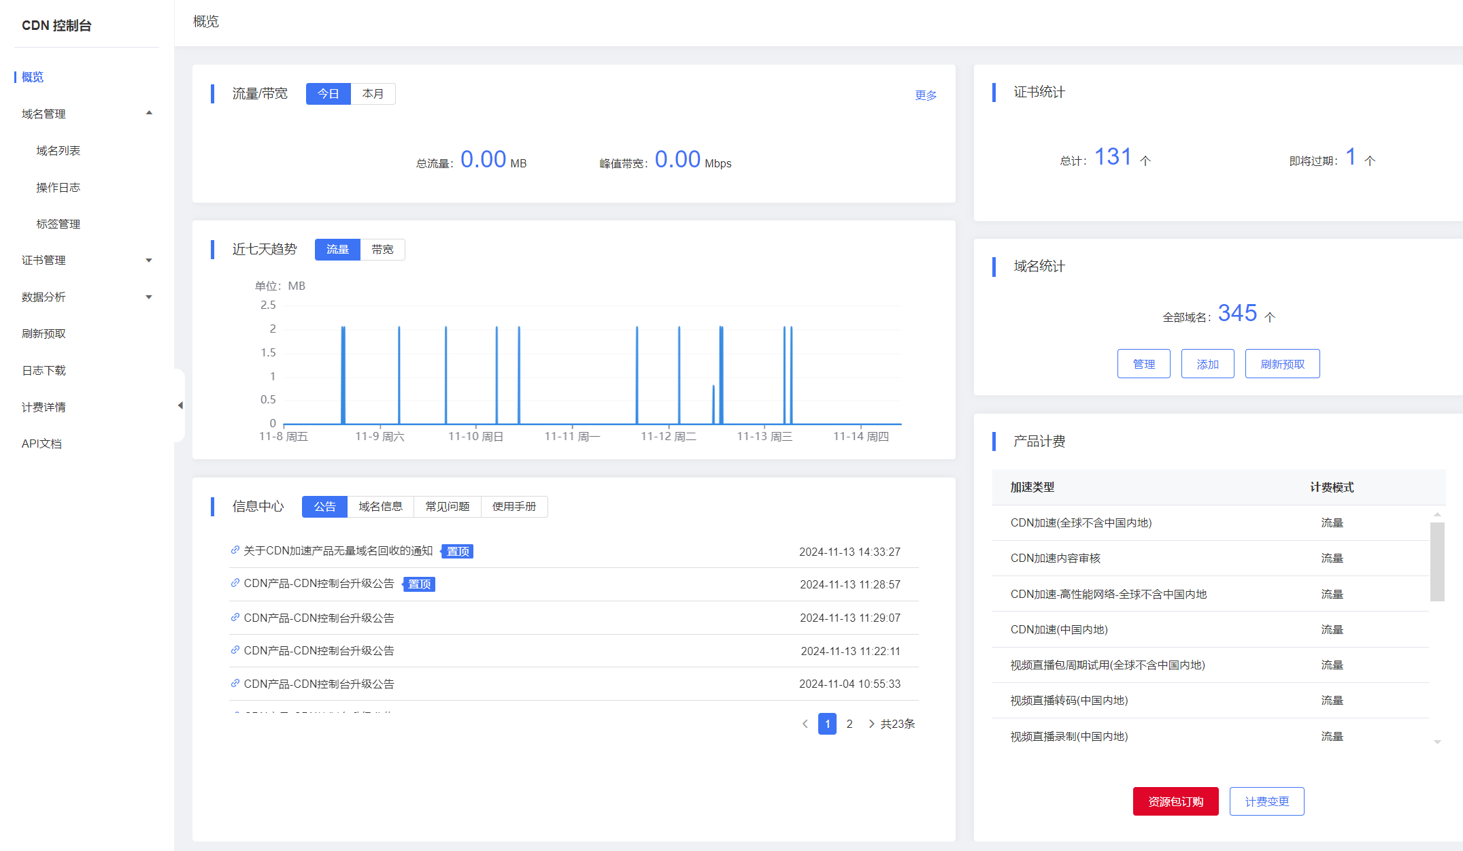The image size is (1463, 851).
Task: Click 更多 link in 流量/带宽 panel
Action: click(926, 95)
